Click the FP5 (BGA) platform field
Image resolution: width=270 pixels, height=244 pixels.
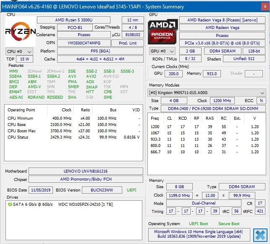[100, 51]
